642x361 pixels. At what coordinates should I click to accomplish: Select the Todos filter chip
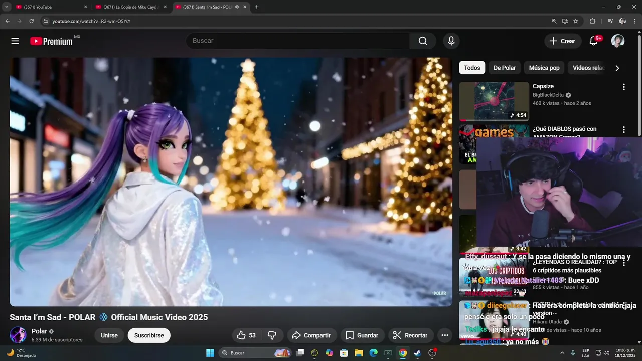tap(472, 68)
